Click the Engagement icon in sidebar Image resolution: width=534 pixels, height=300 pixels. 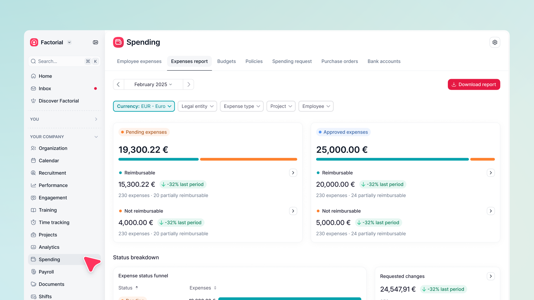[33, 198]
